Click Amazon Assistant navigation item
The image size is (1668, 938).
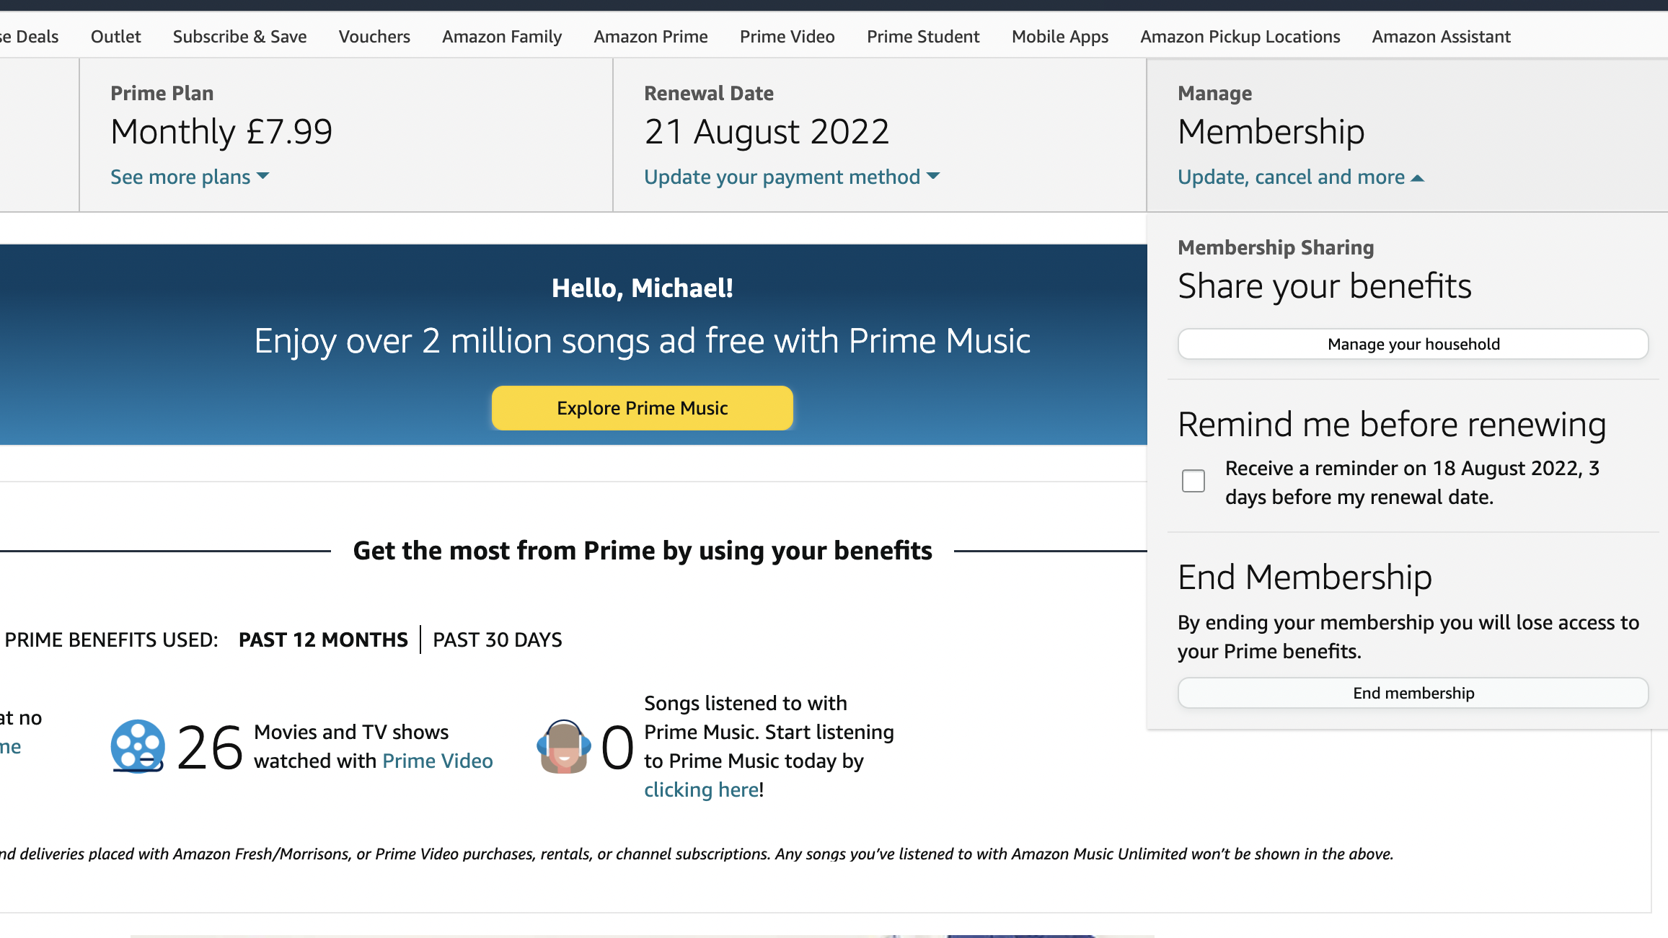(1442, 37)
